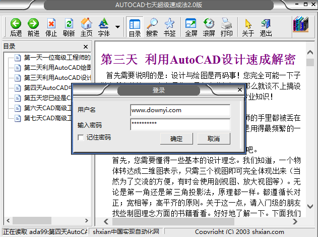Close the 目录 side panel

[x=86, y=47]
